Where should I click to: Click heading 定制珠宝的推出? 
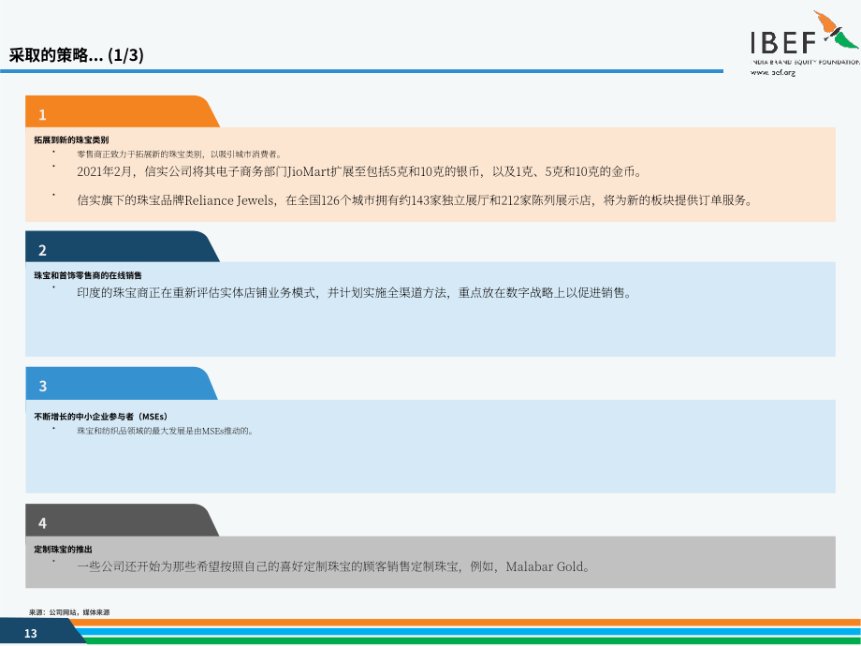click(63, 550)
